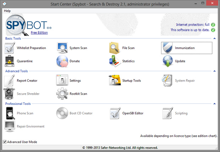Open the Secure Shredder trash icon
Viewport: 220px width, 152px height.
tap(9, 94)
